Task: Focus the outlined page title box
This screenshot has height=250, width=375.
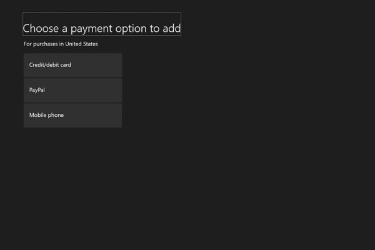Action: (x=102, y=24)
